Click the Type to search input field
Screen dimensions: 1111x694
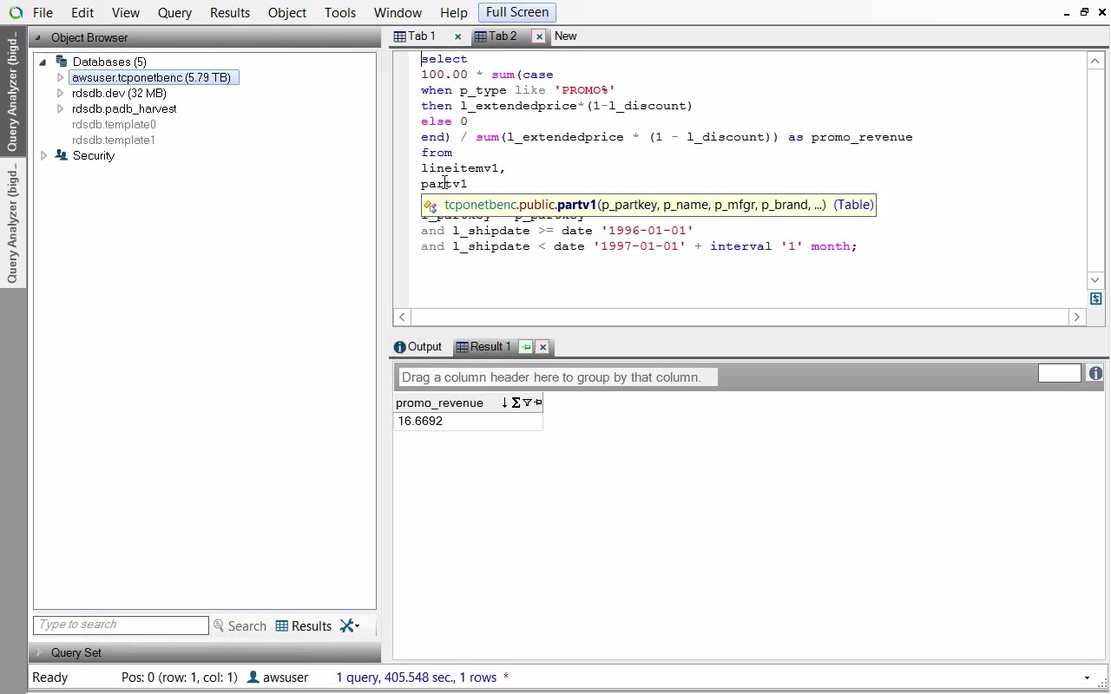point(121,625)
